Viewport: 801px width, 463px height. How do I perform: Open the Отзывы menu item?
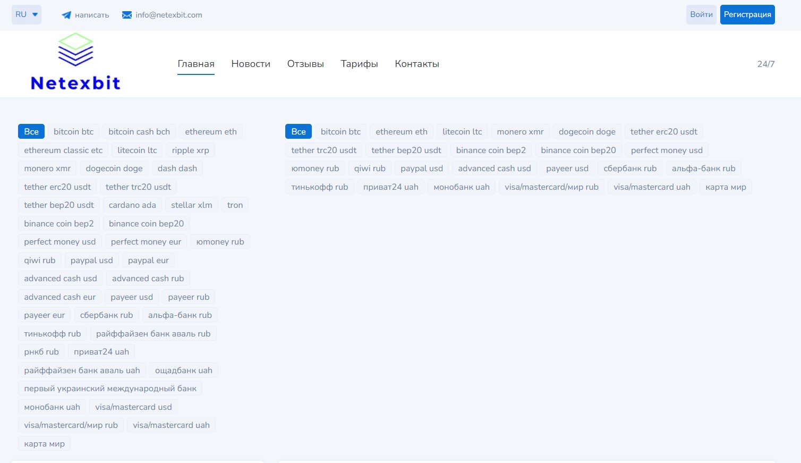point(305,64)
